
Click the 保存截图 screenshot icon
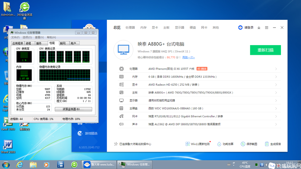click(243, 144)
